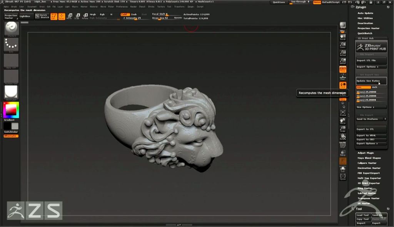This screenshot has height=227, width=394.
Task: Expand the Ring Master section
Action: [365, 188]
